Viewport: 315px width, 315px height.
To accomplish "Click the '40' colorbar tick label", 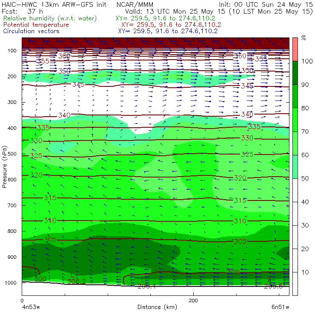I will point(305,202).
